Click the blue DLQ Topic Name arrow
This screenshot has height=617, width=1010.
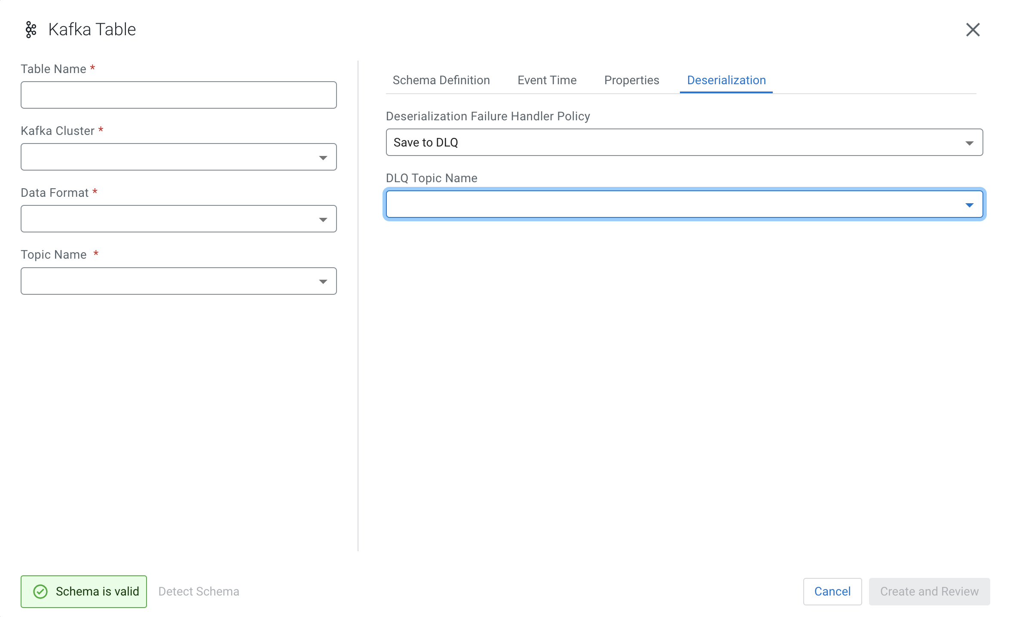pos(969,205)
